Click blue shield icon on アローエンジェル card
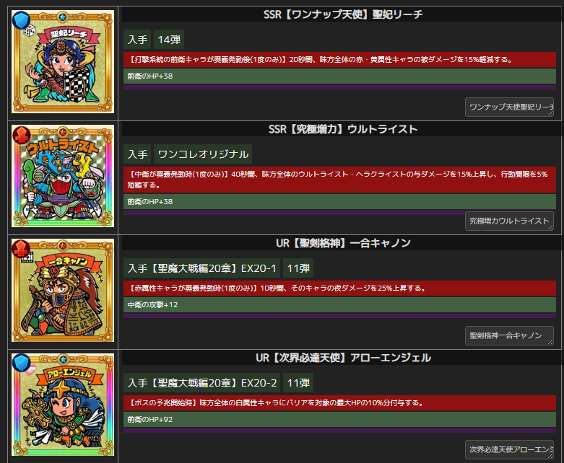The width and height of the screenshot is (564, 463). tap(21, 363)
